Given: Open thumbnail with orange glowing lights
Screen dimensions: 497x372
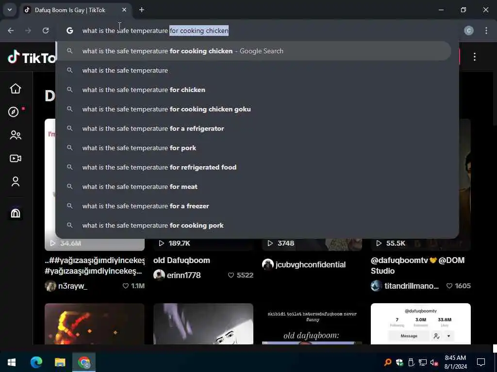Looking at the screenshot, I should (95, 324).
